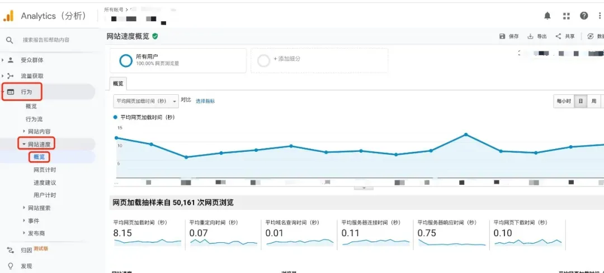Open 概览 under 行为
The height and width of the screenshot is (273, 604).
click(x=31, y=107)
